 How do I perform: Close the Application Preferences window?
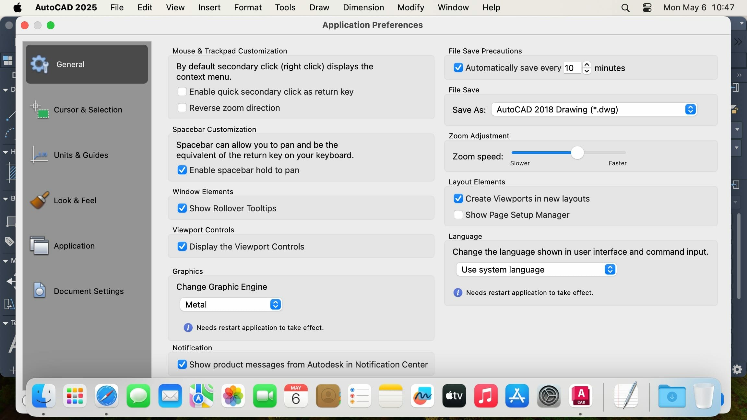[x=25, y=25]
